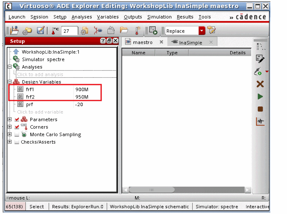Viewport: 287px width, 214px height.
Task: Close the maestro tab
Action: [161, 42]
